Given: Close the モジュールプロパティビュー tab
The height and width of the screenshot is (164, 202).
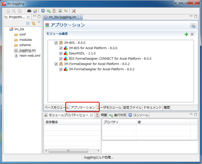Looking at the screenshot, I should click(92, 115).
